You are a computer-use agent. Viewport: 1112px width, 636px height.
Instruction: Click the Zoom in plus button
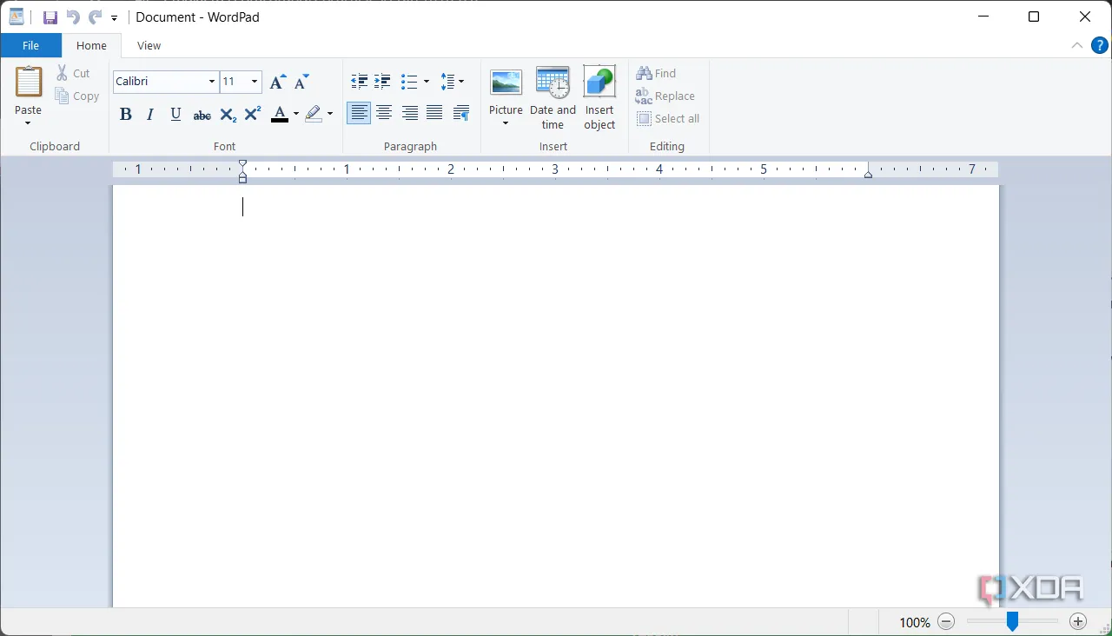coord(1078,621)
